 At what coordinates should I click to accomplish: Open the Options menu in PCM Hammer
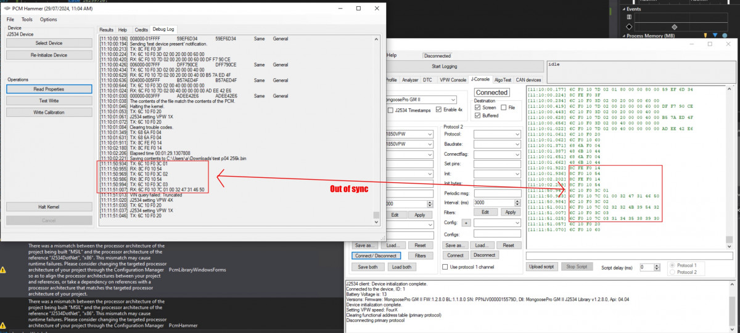click(48, 20)
